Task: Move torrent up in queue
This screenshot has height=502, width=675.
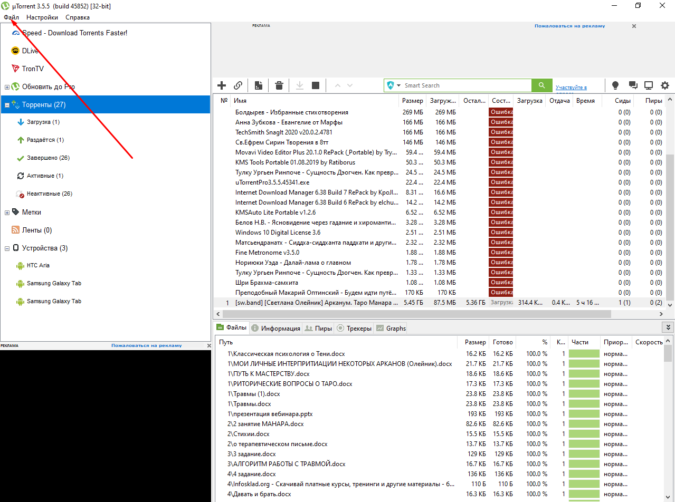Action: [338, 85]
